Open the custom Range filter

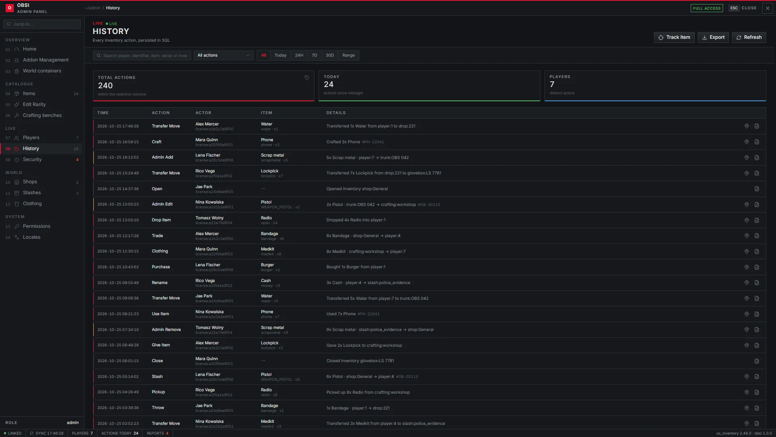click(348, 55)
